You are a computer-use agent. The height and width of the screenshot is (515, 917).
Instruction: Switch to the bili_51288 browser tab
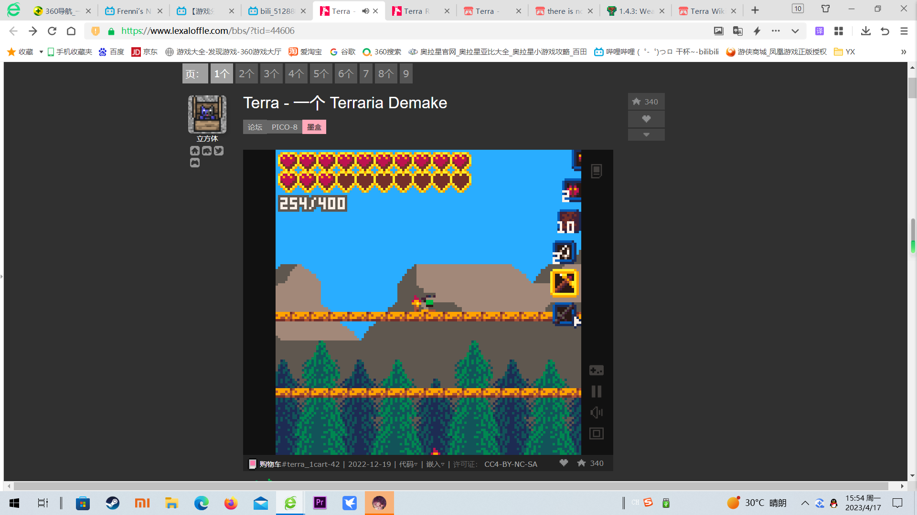point(277,11)
